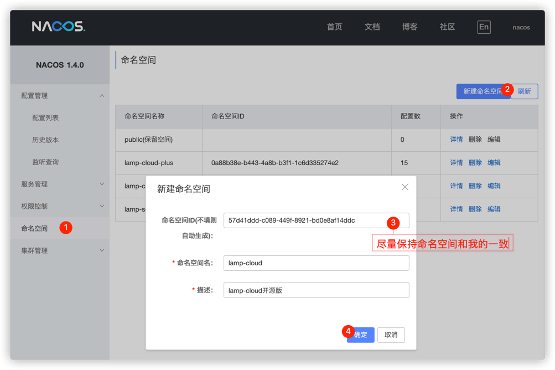
Task: Click the NACOS logo in header
Action: pyautogui.click(x=58, y=27)
